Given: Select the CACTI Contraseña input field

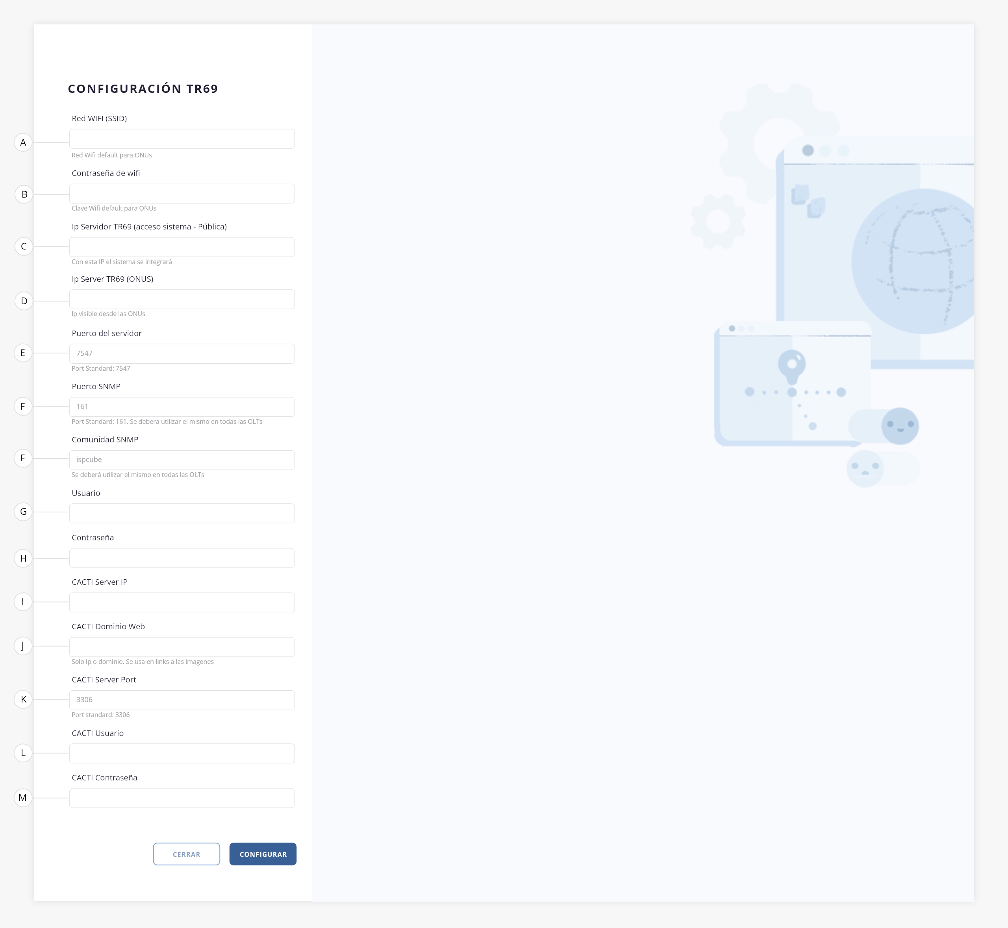Looking at the screenshot, I should 182,798.
